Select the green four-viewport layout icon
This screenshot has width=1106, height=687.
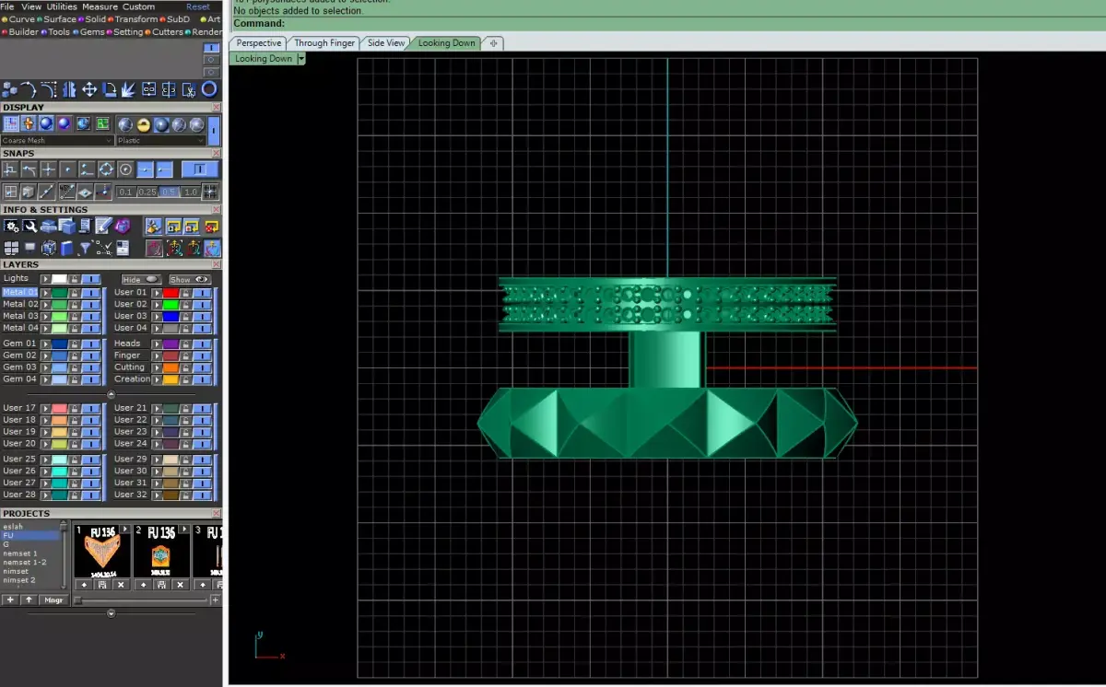pyautogui.click(x=102, y=123)
